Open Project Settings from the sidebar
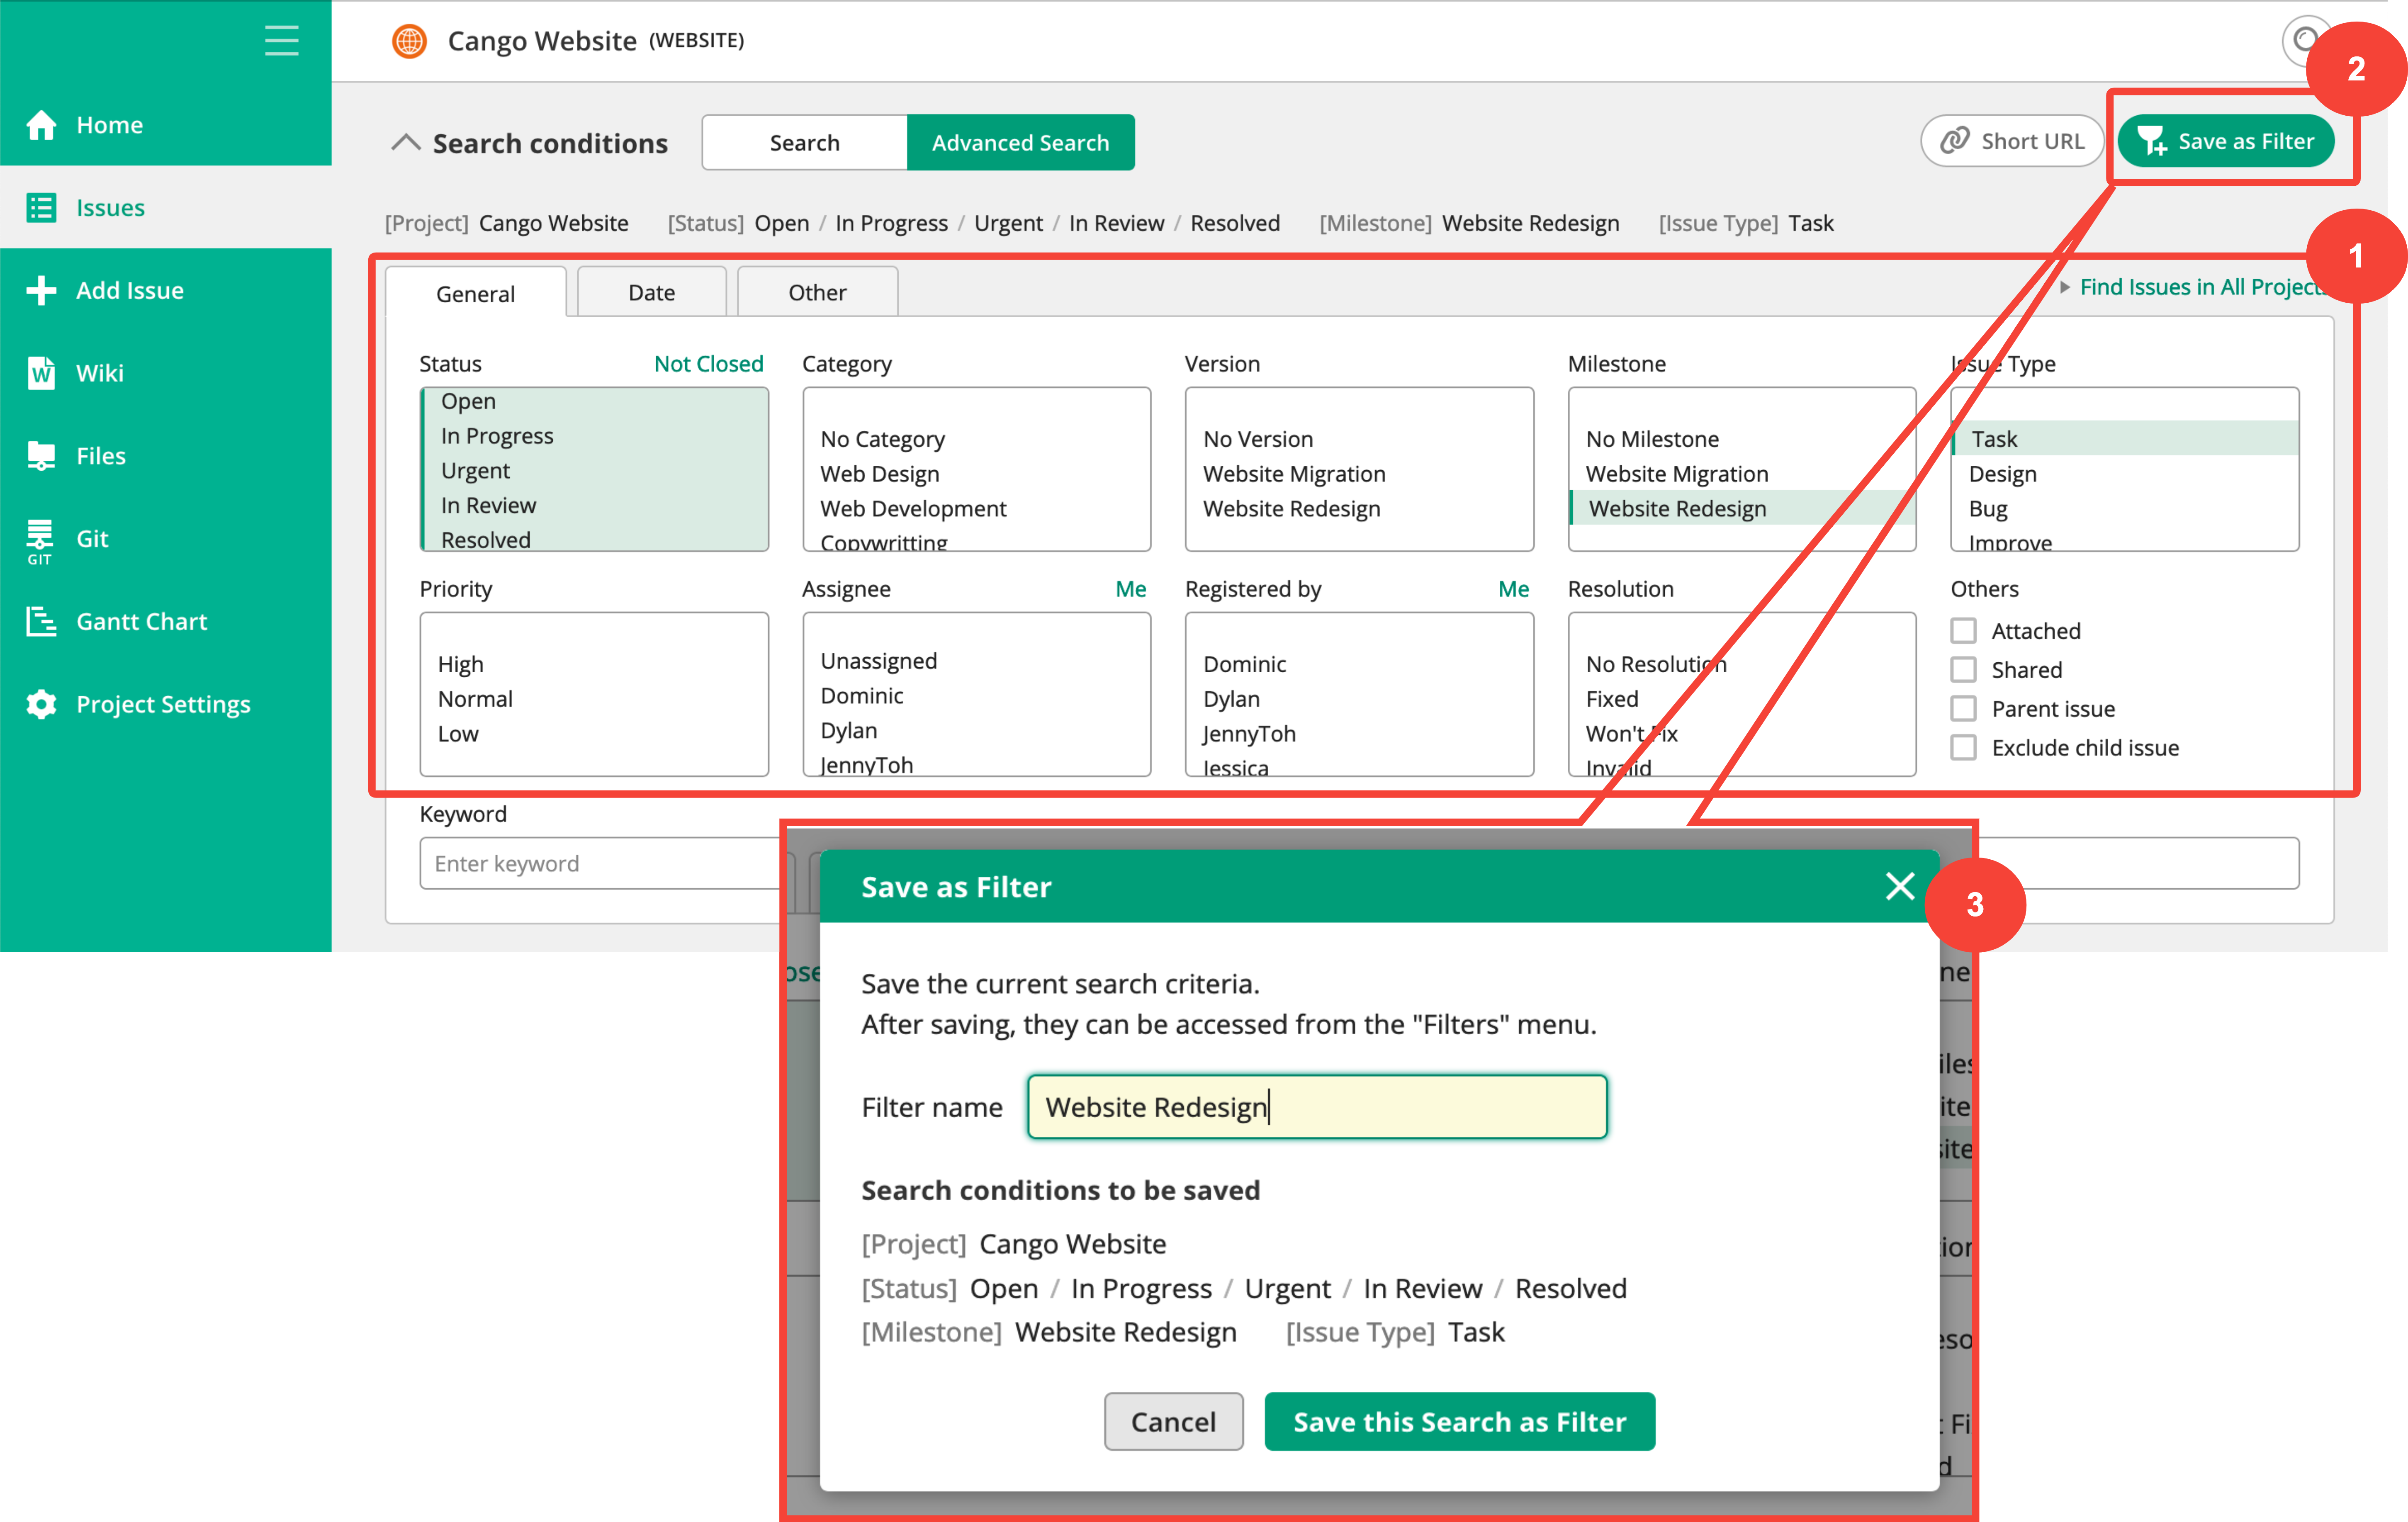 click(x=166, y=704)
